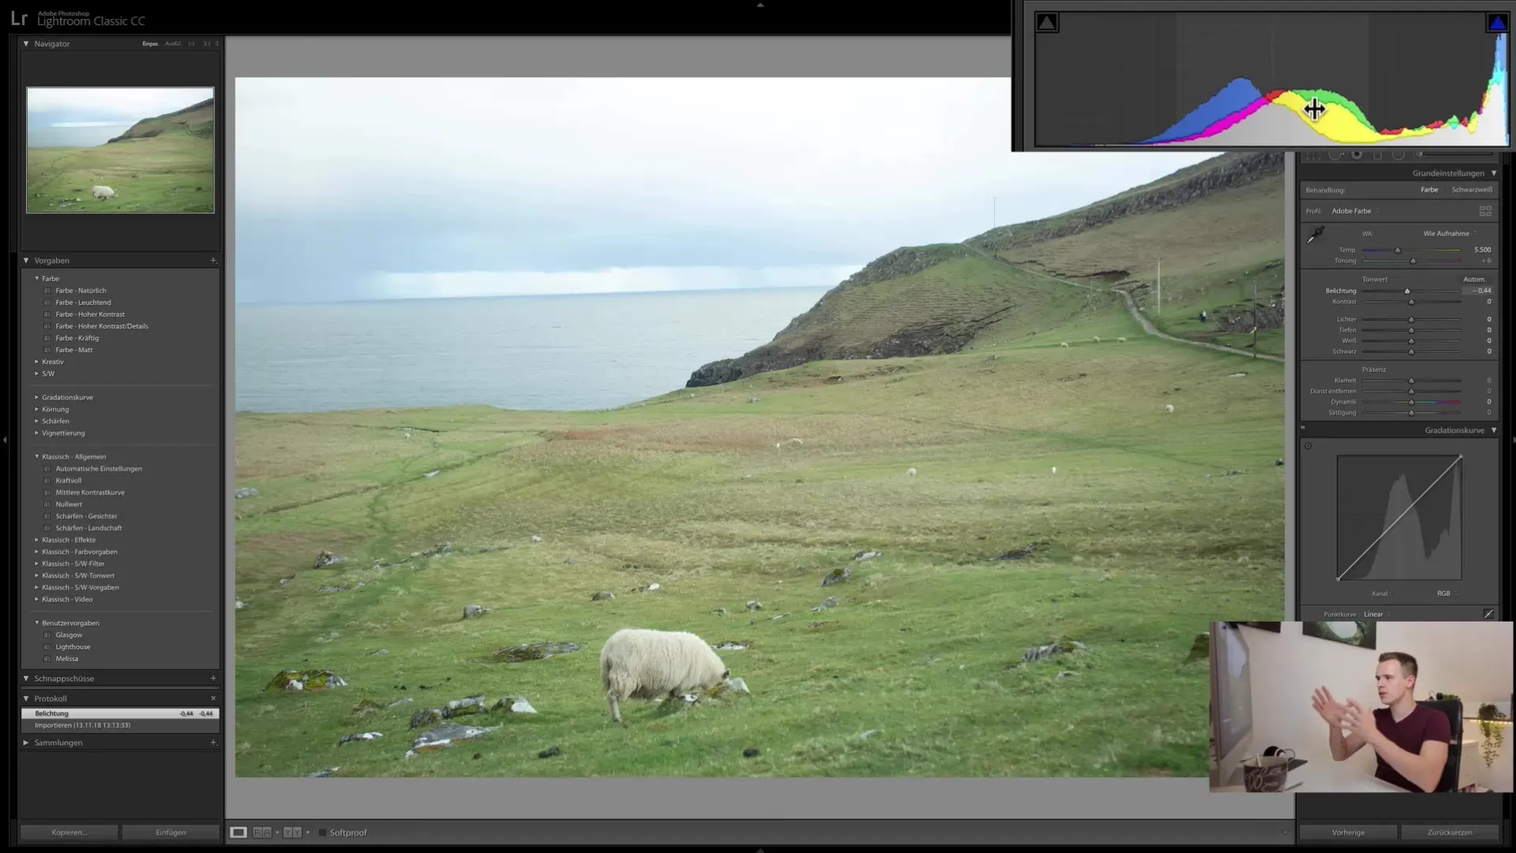Activate targeted adjustment tool in Gradationskurve
This screenshot has height=853, width=1516.
pyautogui.click(x=1308, y=446)
